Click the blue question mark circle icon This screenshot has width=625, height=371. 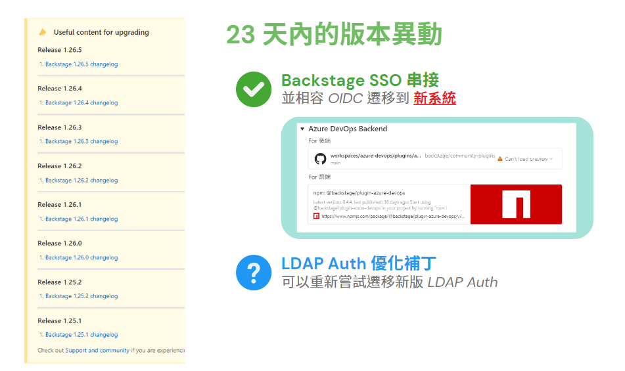point(254,273)
